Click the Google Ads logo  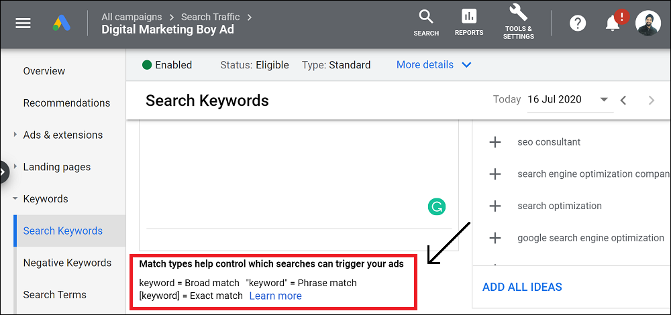62,23
